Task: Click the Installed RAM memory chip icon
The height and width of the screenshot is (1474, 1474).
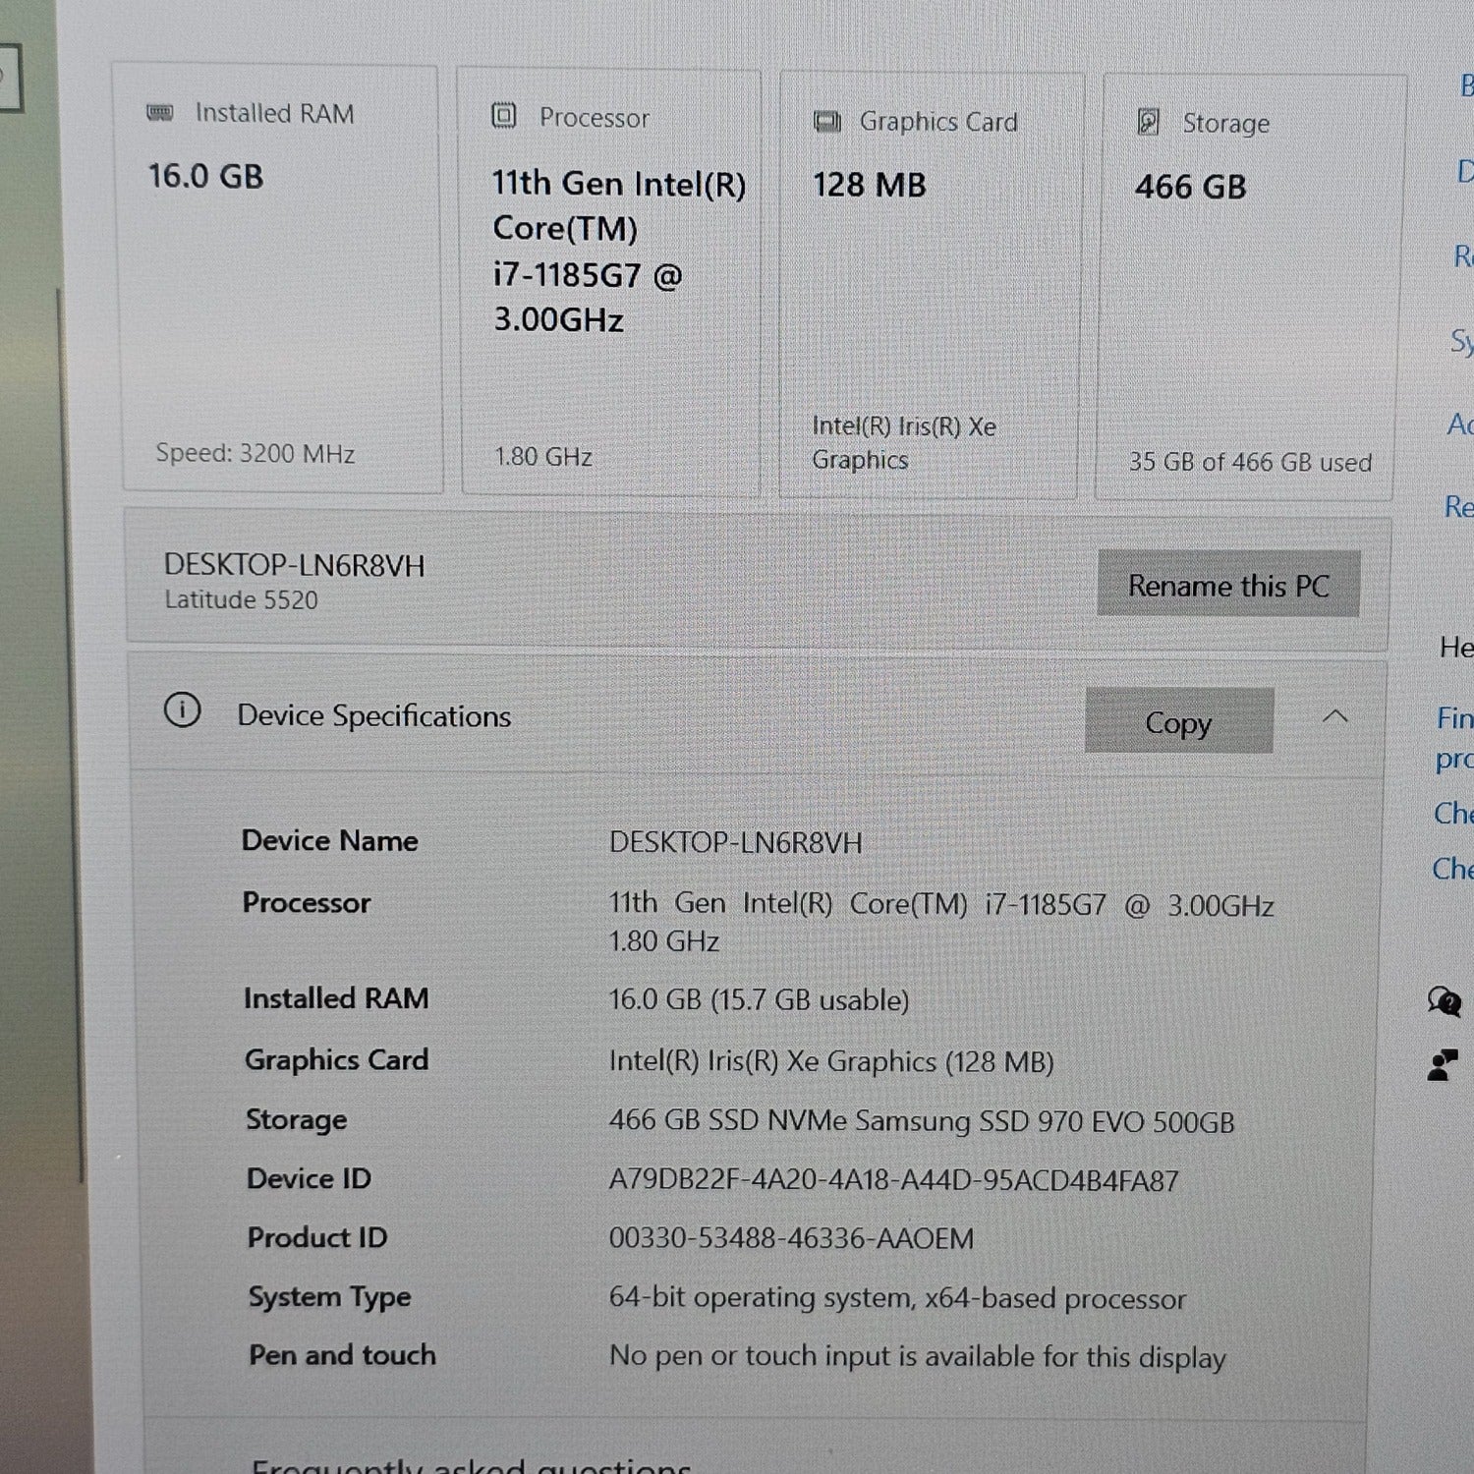Action: (160, 113)
